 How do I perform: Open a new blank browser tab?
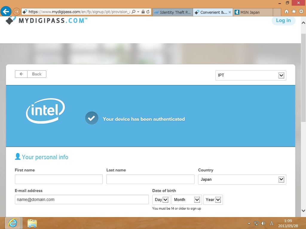tap(277, 12)
